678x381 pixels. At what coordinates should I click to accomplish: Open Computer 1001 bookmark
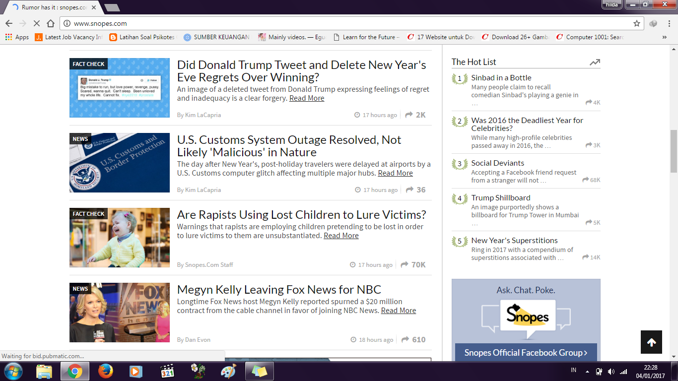click(x=590, y=37)
